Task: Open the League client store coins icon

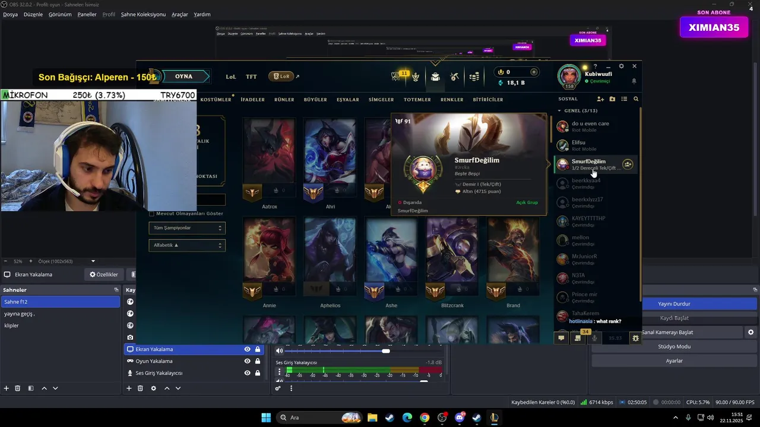Action: pyautogui.click(x=474, y=77)
